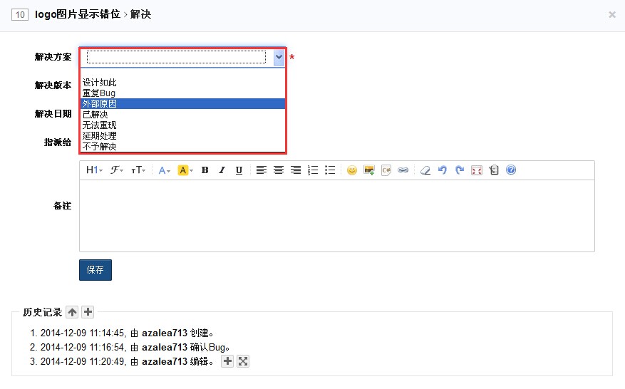Click the 保存 save button
Viewport: 625px width, 389px height.
tap(95, 270)
